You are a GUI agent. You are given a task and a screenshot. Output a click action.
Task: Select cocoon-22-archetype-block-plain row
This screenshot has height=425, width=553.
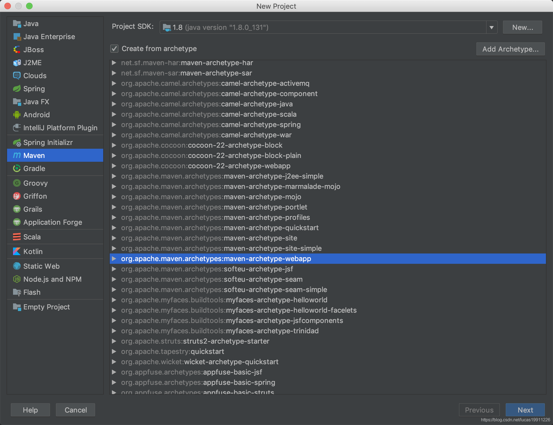(x=328, y=156)
